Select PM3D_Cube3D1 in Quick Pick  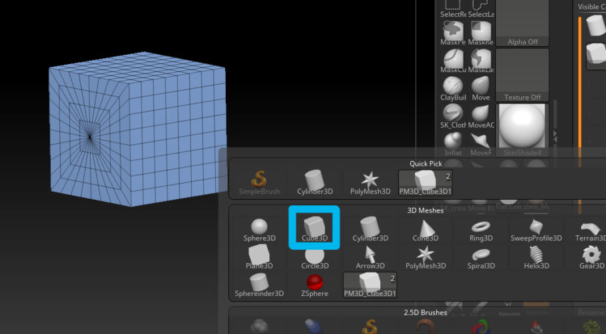point(425,183)
